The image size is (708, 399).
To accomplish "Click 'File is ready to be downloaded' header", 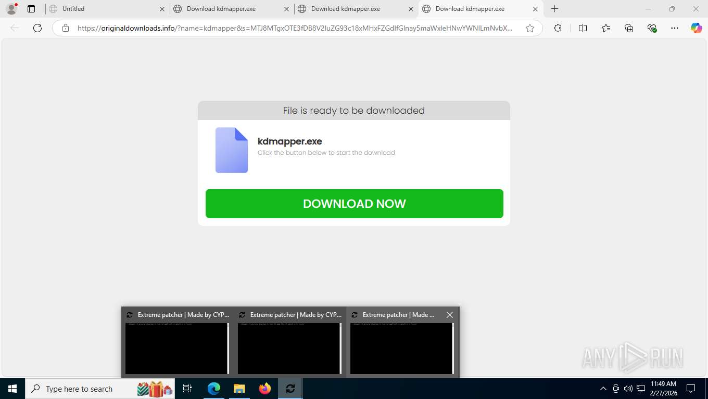I will click(354, 111).
